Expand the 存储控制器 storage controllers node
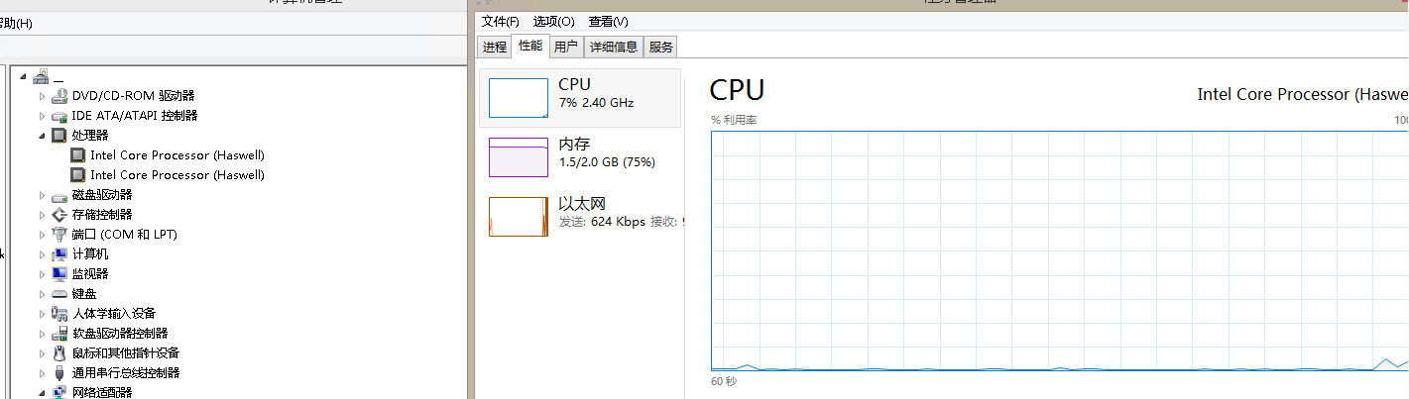This screenshot has height=399, width=1409. click(42, 215)
